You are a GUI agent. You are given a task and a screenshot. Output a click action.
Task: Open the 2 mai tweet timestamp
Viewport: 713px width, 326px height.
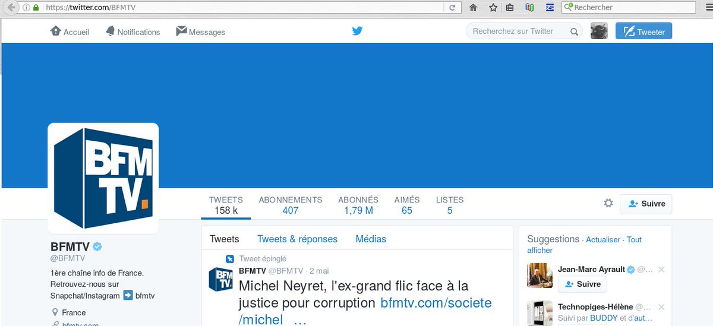click(x=319, y=270)
